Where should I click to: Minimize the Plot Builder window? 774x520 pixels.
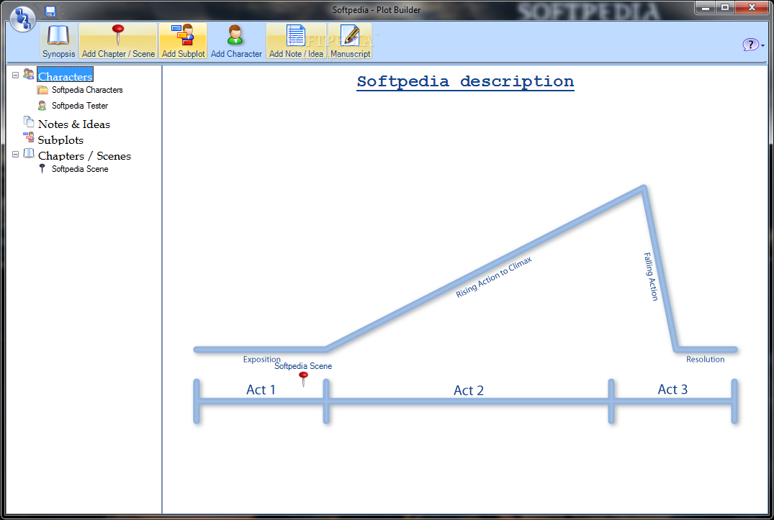click(x=706, y=7)
